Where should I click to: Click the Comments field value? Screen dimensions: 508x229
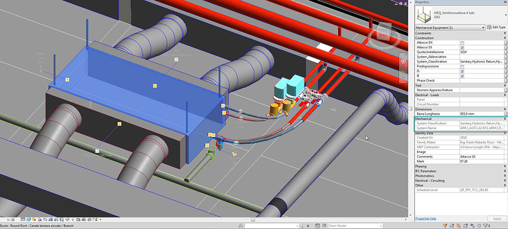(481, 157)
